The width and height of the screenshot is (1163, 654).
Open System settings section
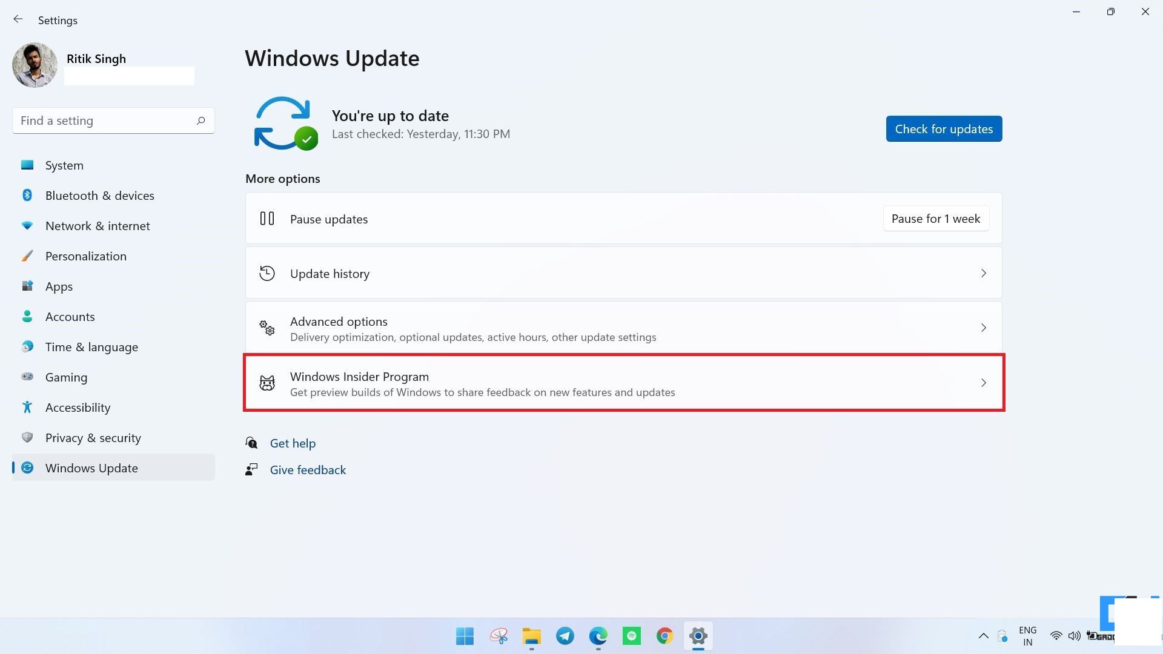[x=64, y=165]
